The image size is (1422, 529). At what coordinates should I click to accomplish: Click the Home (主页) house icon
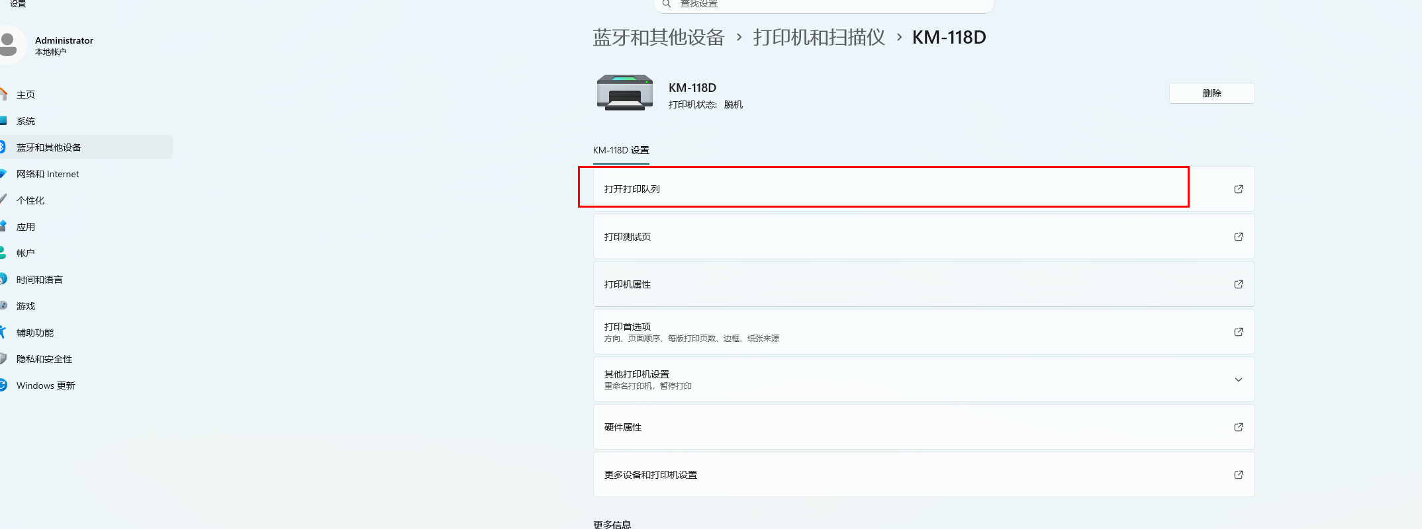4,94
